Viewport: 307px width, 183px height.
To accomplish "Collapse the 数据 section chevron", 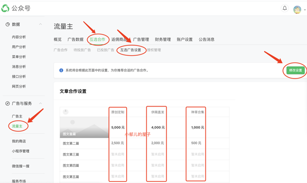I will 41,24.
